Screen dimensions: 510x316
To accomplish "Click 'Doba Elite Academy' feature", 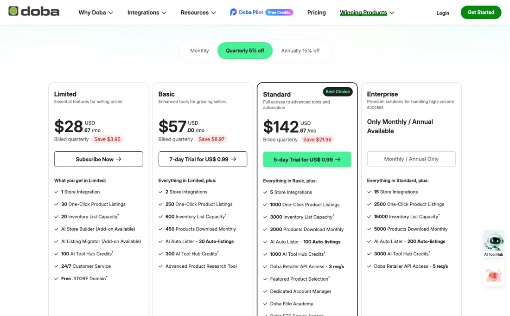I will click(x=292, y=303).
